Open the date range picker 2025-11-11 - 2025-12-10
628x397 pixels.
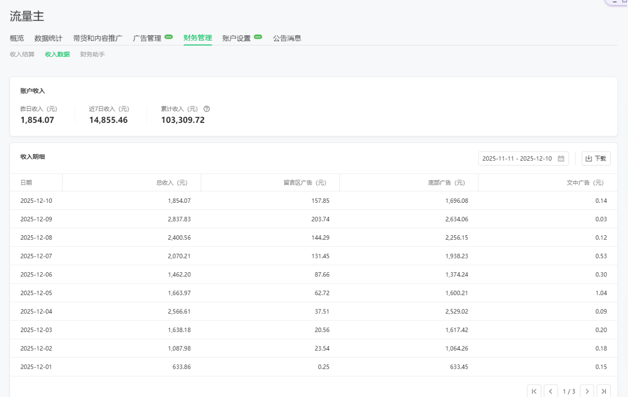pos(517,159)
